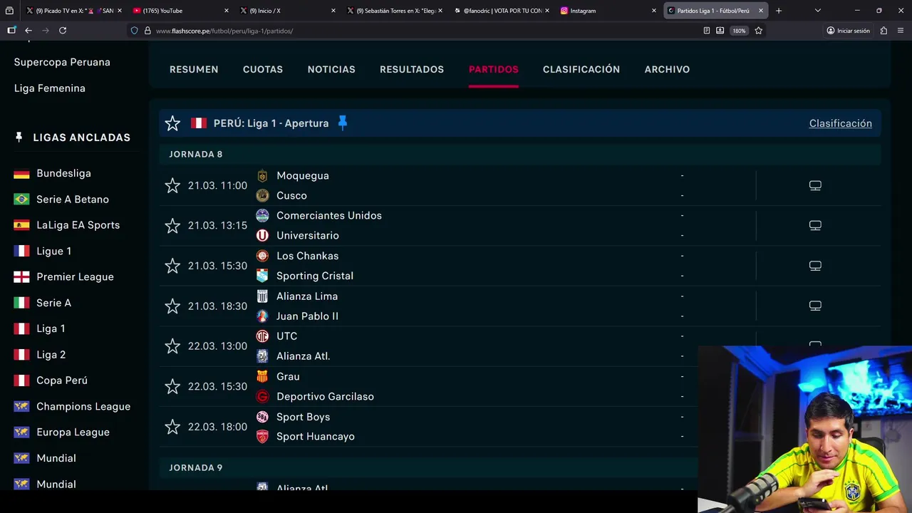Open Copa Perú pinned league
This screenshot has width=912, height=513.
(62, 380)
